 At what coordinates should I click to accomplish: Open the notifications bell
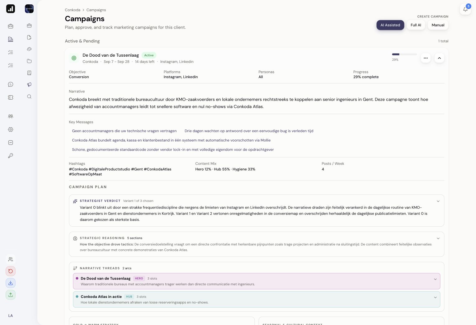(465, 9)
